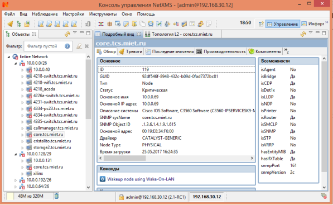Click the 48M из 320M memory bar
The width and height of the screenshot is (333, 205).
click(x=30, y=196)
